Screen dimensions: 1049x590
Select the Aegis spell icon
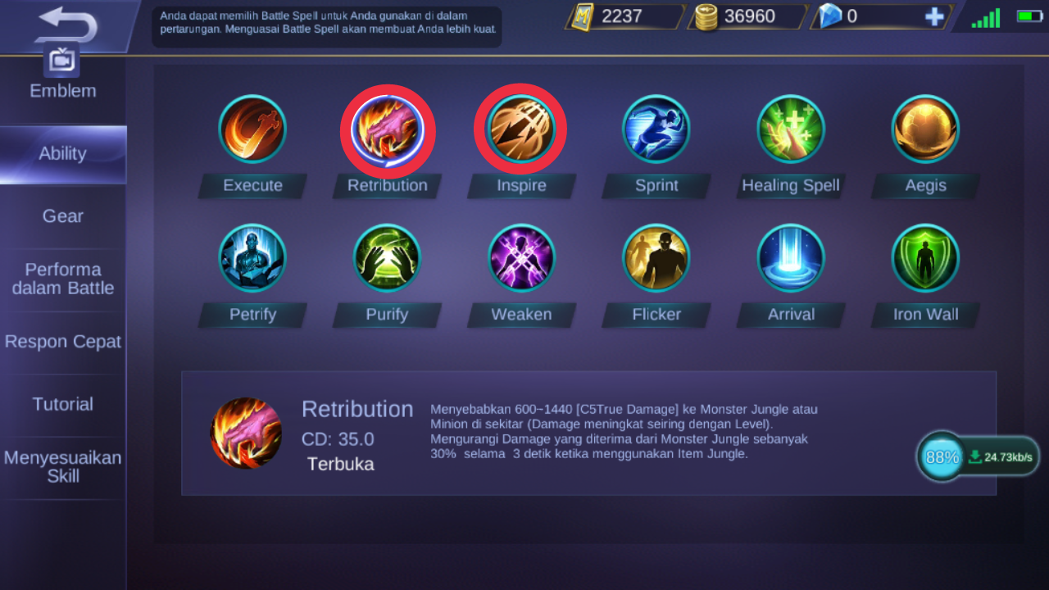tap(925, 129)
